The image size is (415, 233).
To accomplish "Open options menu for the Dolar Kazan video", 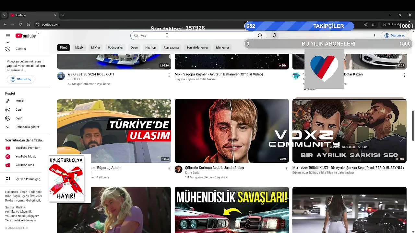I will point(404,75).
